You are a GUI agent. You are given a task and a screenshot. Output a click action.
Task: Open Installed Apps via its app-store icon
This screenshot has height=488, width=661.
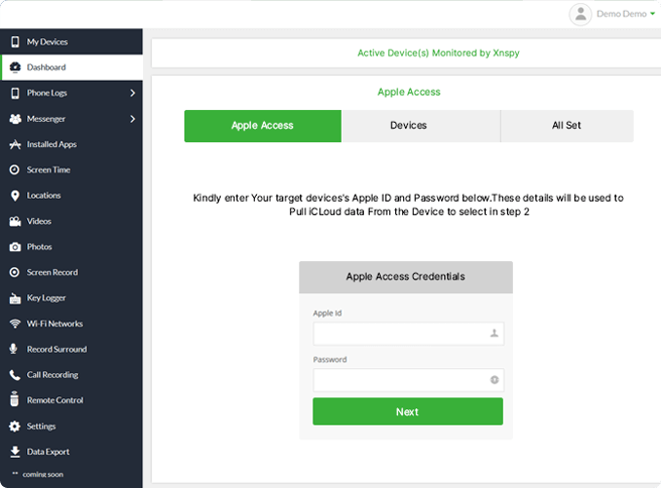[x=15, y=144]
